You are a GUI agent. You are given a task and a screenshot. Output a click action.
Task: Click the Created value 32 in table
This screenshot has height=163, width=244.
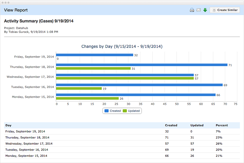coord(167,131)
